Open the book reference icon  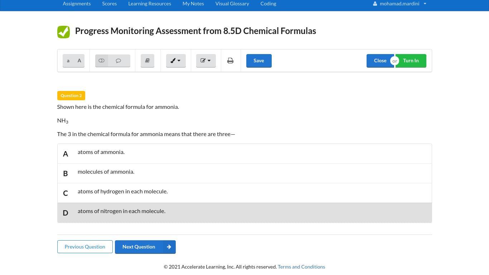[147, 61]
